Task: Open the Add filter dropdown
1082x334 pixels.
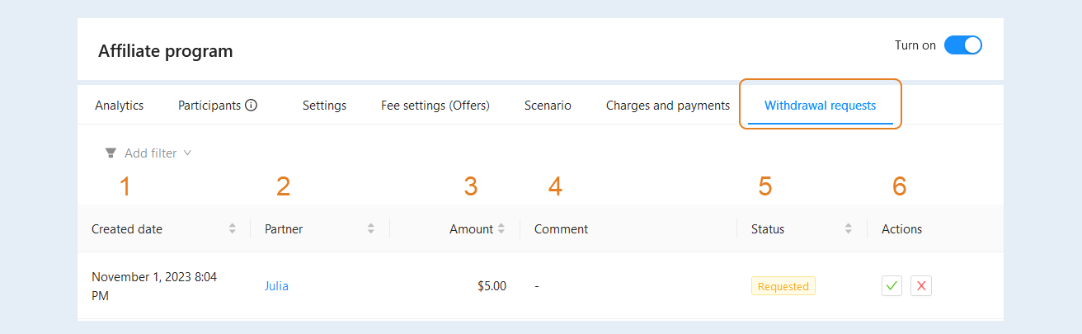Action: click(148, 153)
